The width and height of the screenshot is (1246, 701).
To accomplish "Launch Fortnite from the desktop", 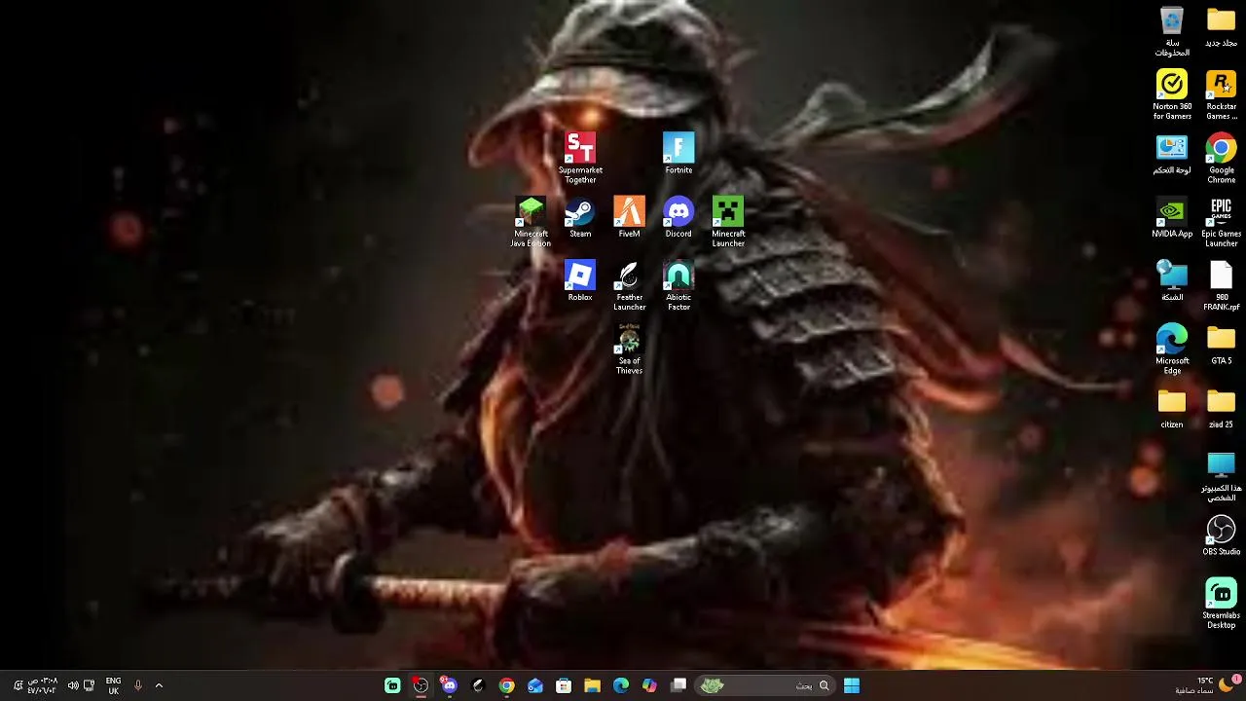I will pyautogui.click(x=678, y=154).
